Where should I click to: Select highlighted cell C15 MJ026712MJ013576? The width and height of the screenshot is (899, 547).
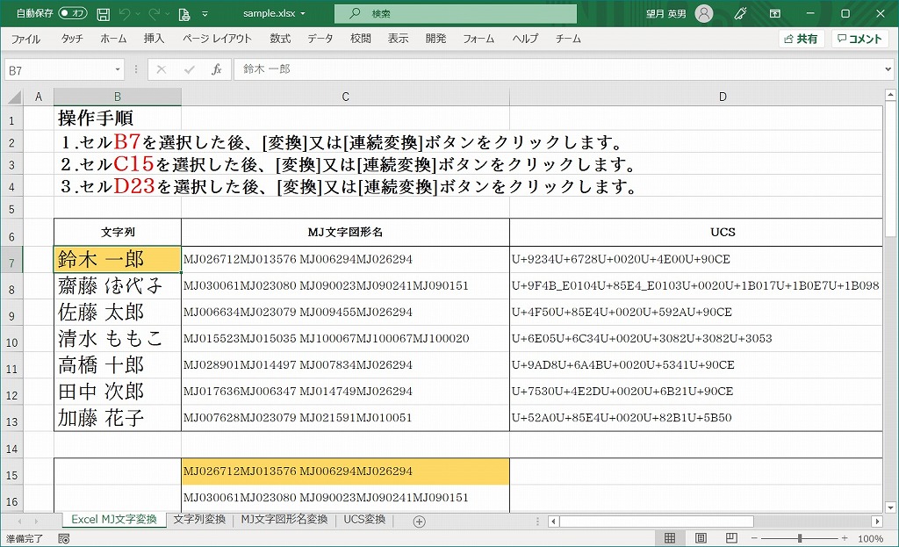click(x=345, y=471)
